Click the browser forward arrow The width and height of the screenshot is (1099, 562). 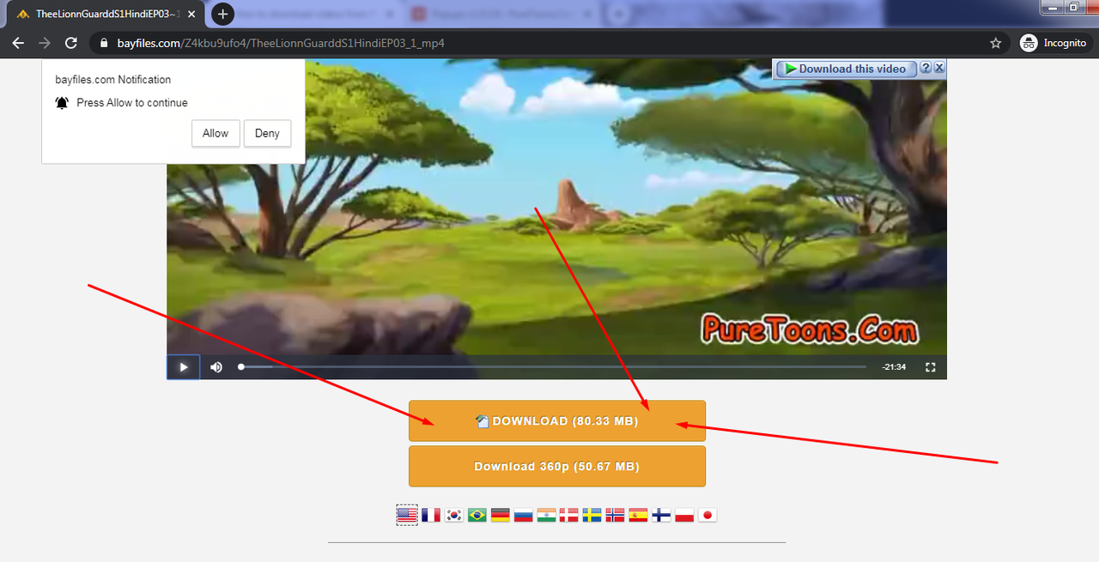coord(45,43)
